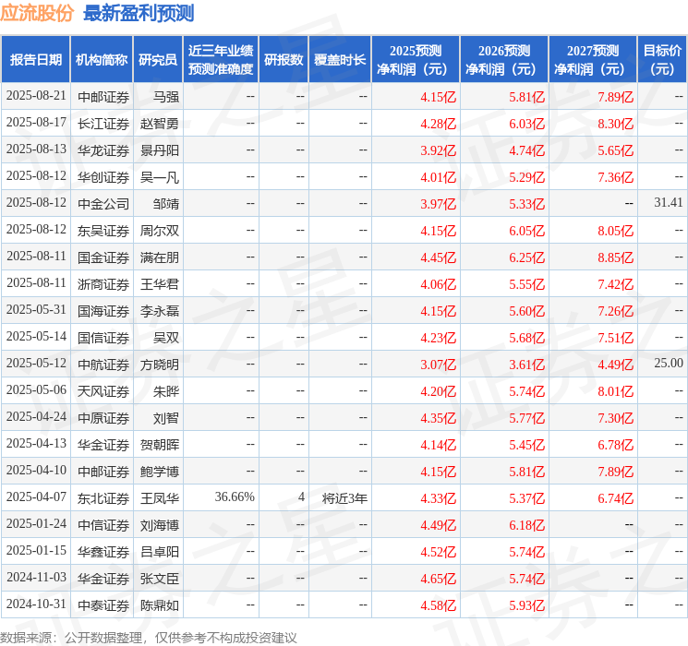Image resolution: width=688 pixels, height=646 pixels.
Task: Select the 研报数 column header
Action: coord(284,60)
